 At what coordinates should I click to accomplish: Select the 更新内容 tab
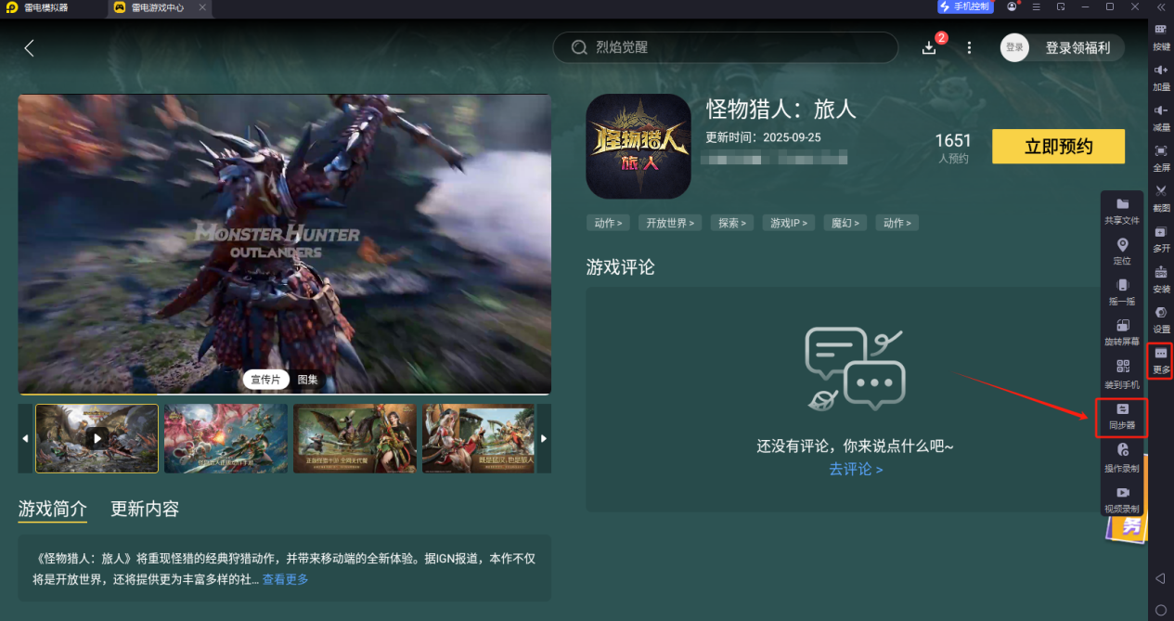tap(145, 509)
